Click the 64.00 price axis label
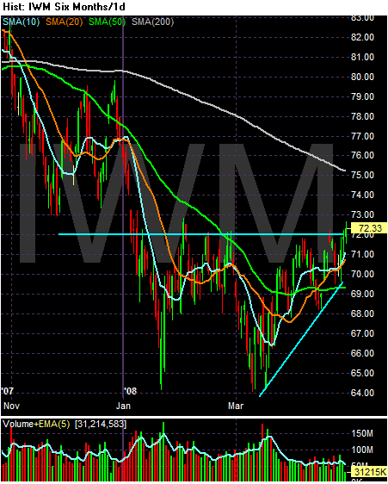Viewport: 388px width, 484px height. [362, 393]
